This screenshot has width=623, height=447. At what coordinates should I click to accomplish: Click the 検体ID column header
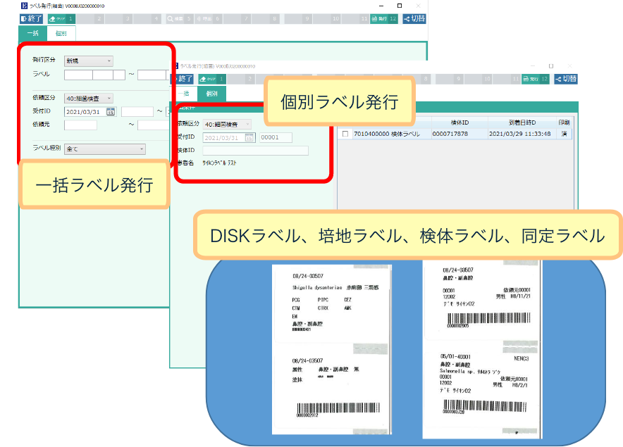458,122
